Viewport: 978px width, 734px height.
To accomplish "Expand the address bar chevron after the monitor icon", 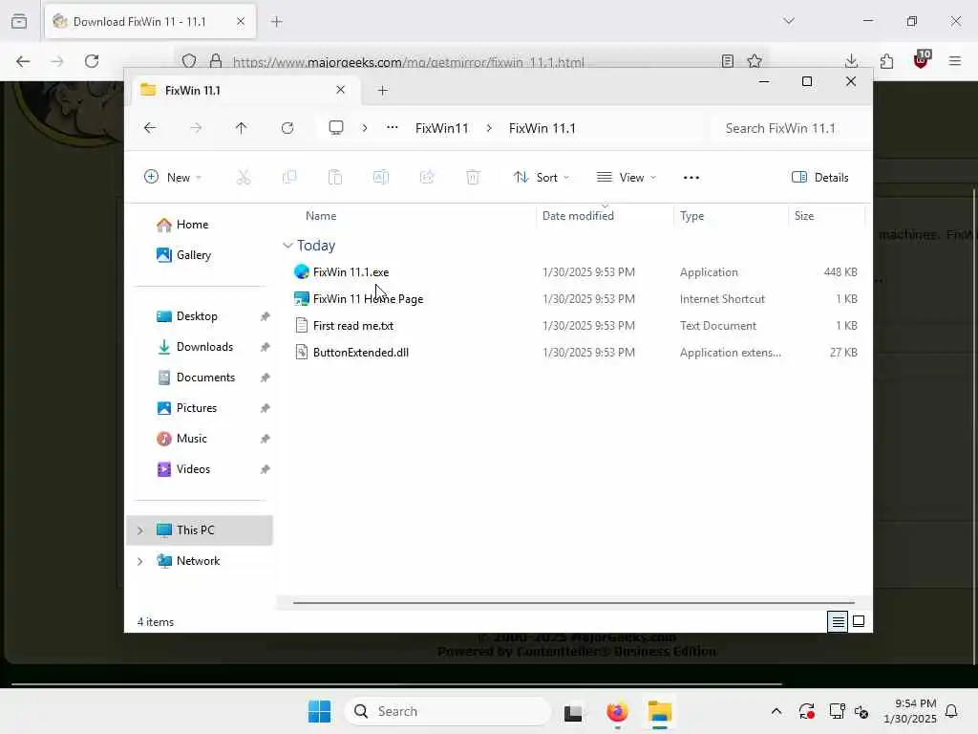I will click(365, 128).
